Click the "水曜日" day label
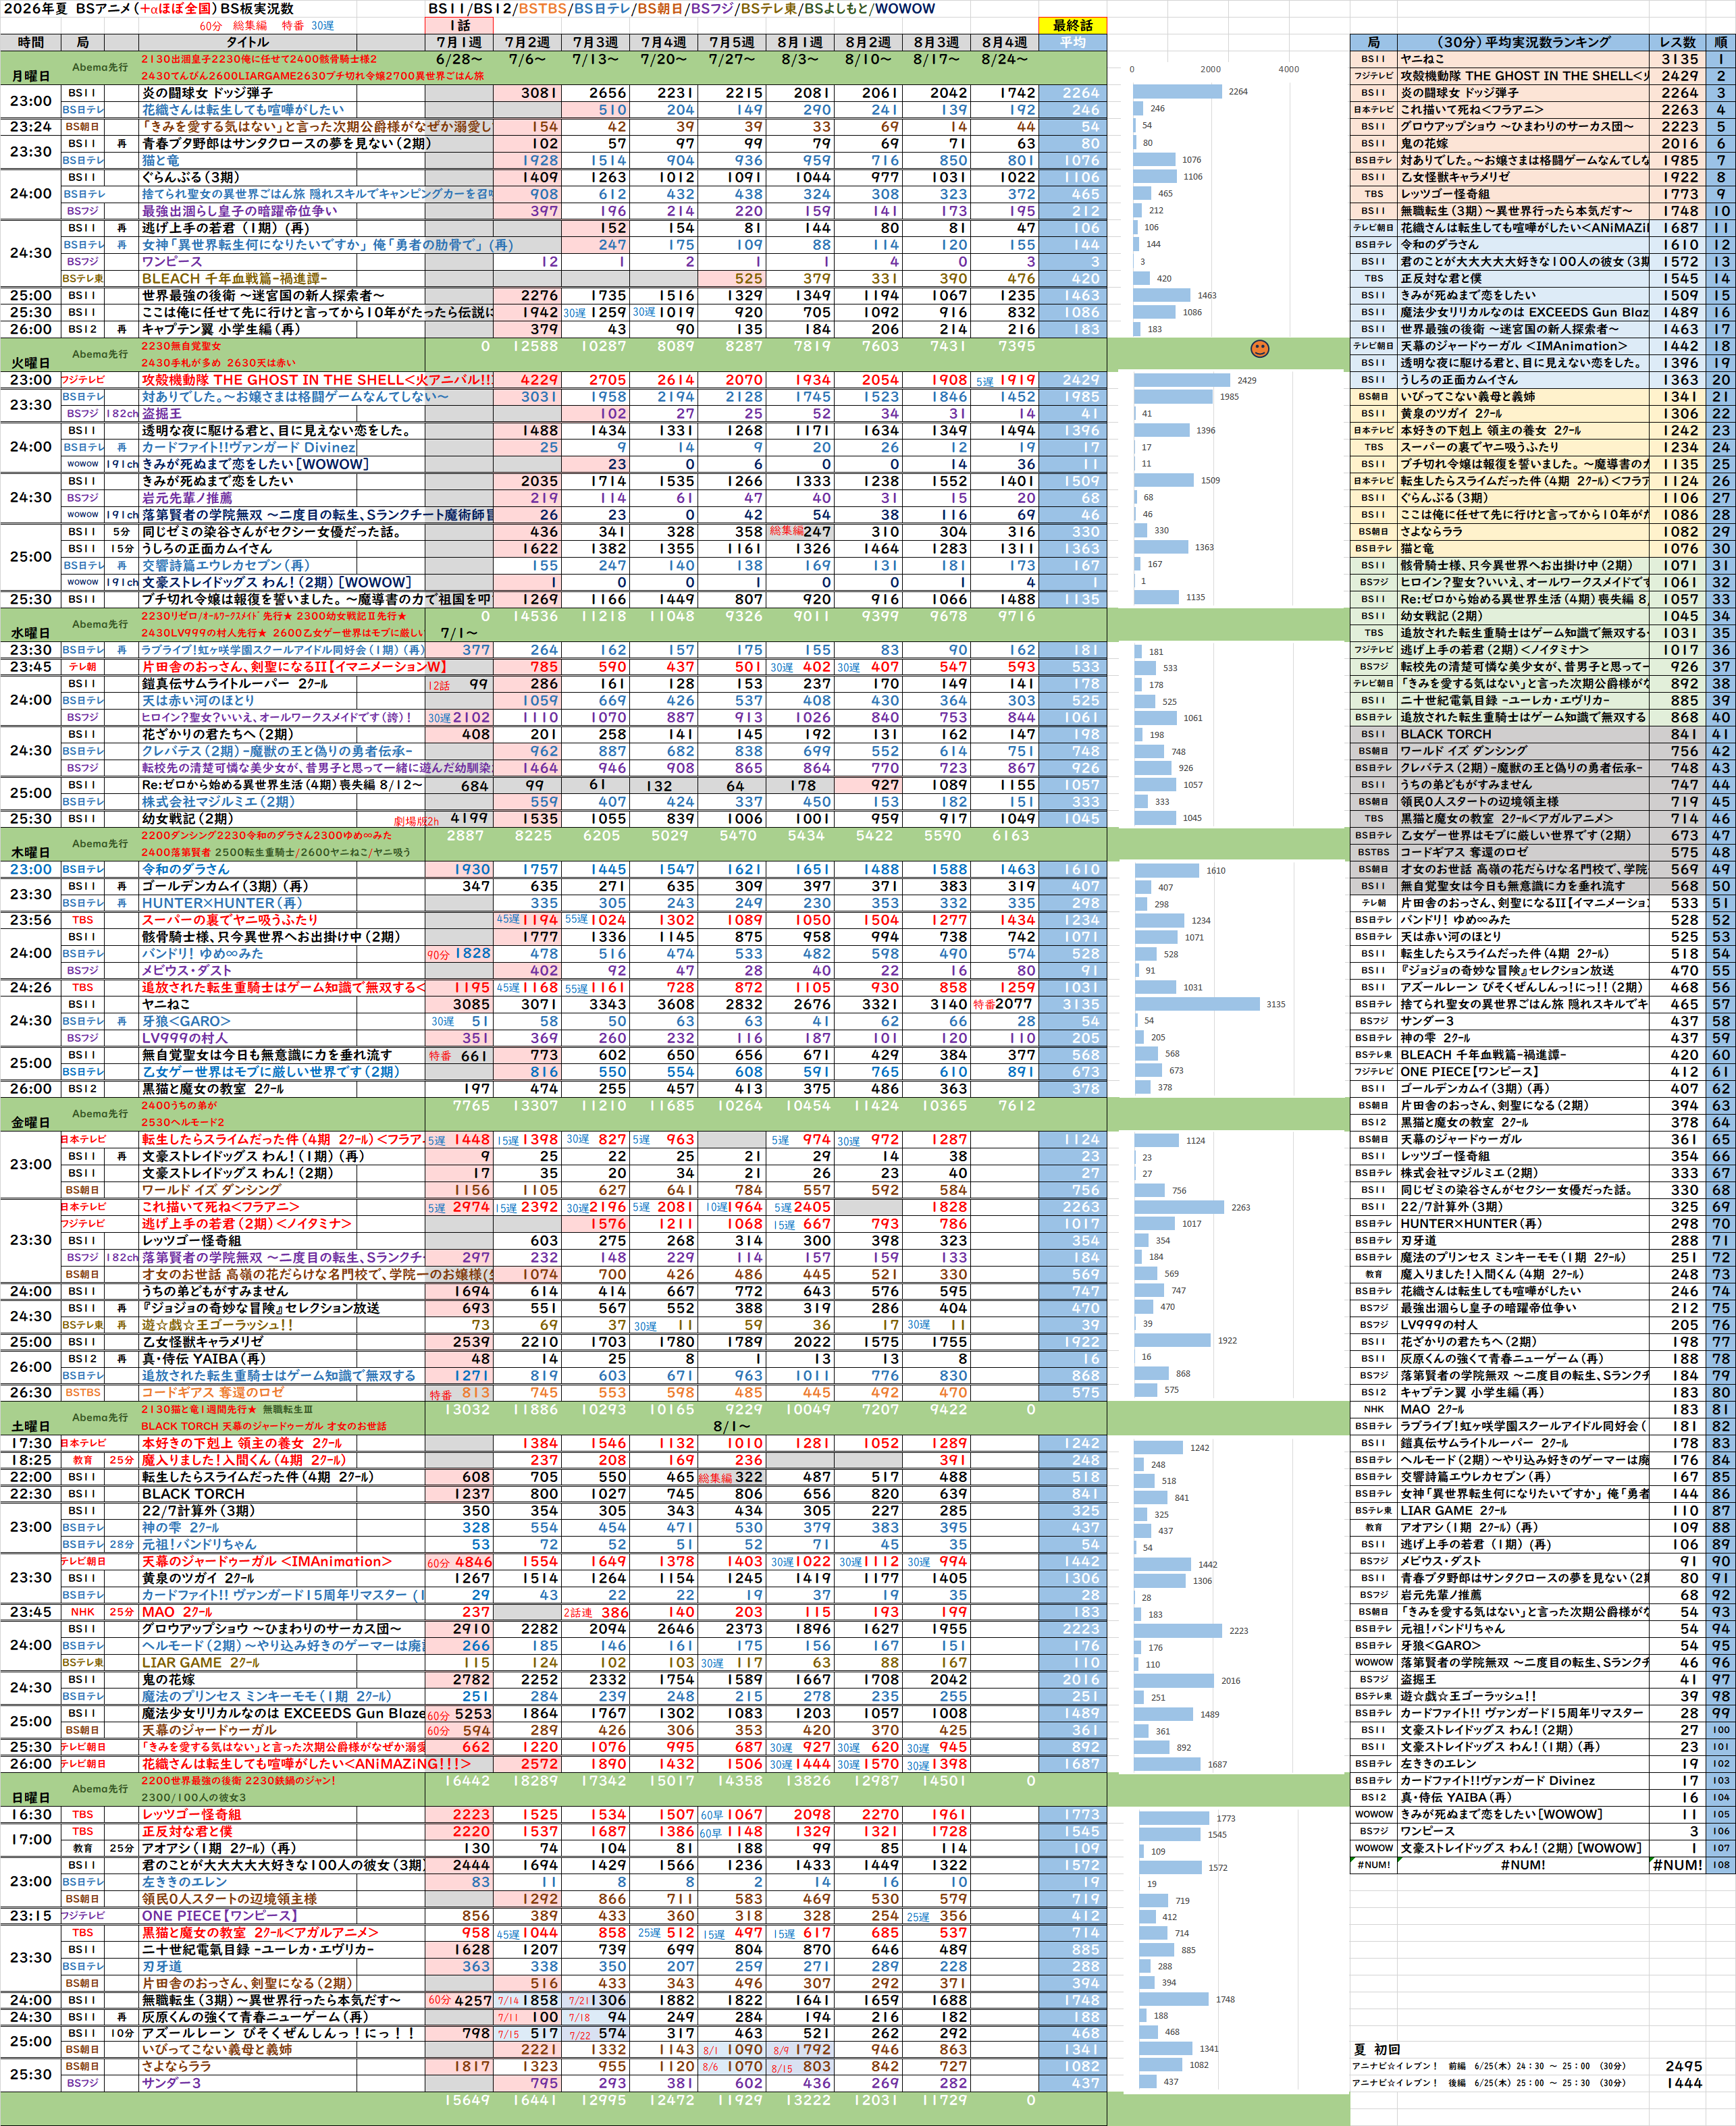1736x2126 pixels. 31,633
